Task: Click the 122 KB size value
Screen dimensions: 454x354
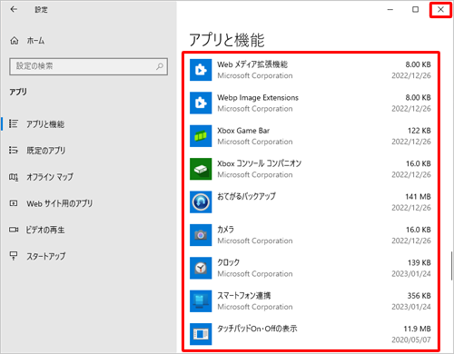Action: tap(419, 131)
